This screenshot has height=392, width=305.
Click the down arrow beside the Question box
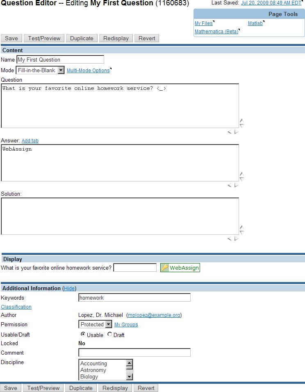pyautogui.click(x=241, y=126)
